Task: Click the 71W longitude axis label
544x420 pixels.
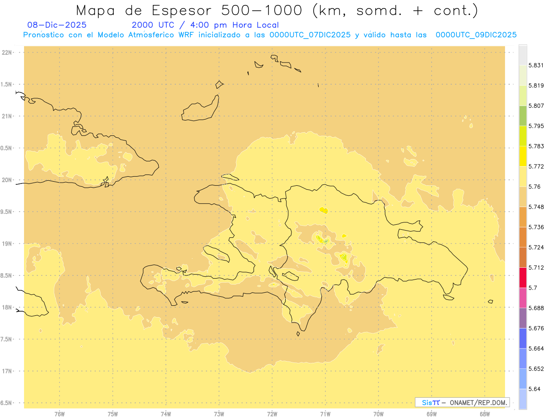Action: pyautogui.click(x=325, y=414)
